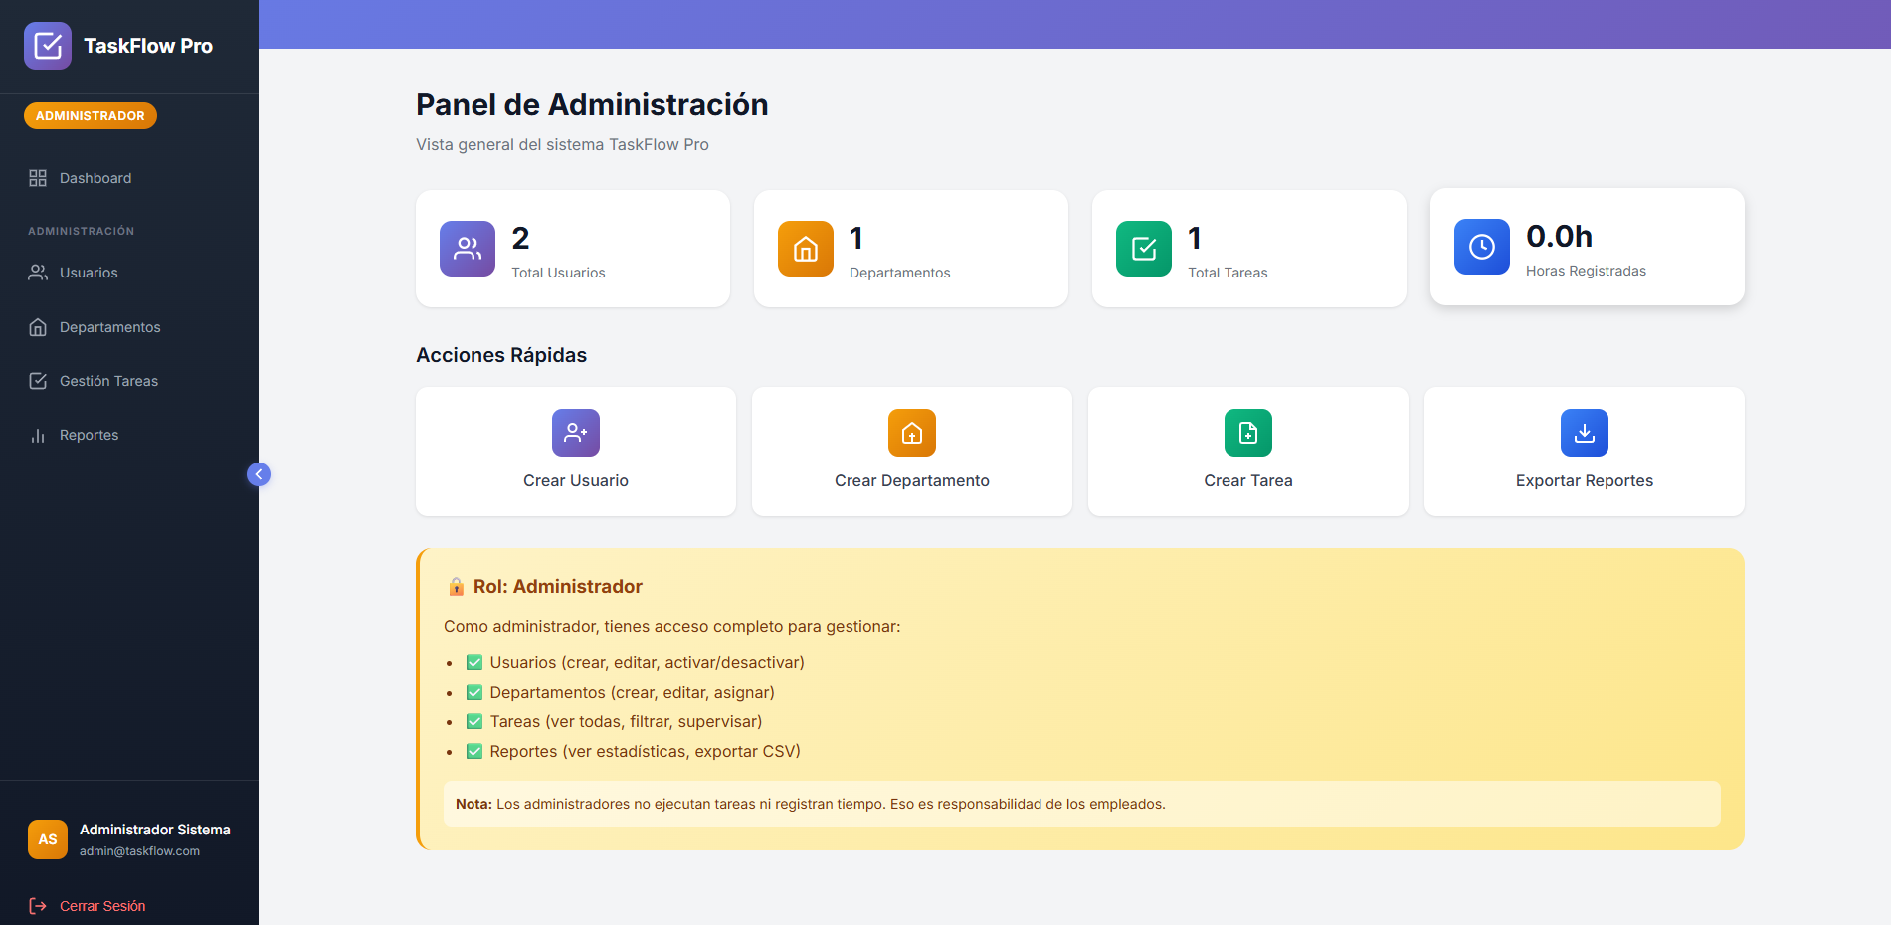Open the Departamentos sidebar section
Screen dimensions: 1891x925
[x=109, y=327]
